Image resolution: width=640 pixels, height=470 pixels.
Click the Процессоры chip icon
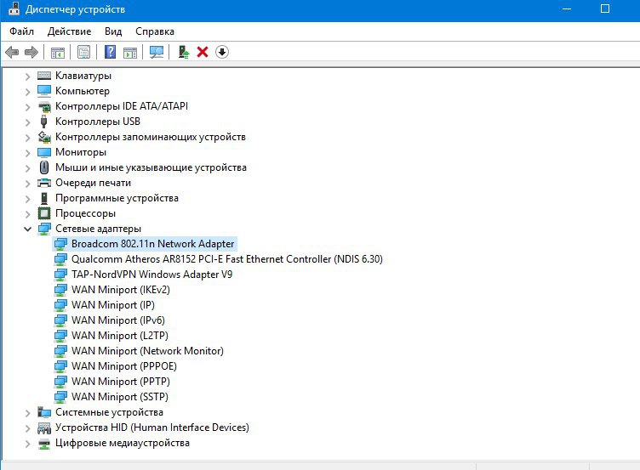coord(44,213)
